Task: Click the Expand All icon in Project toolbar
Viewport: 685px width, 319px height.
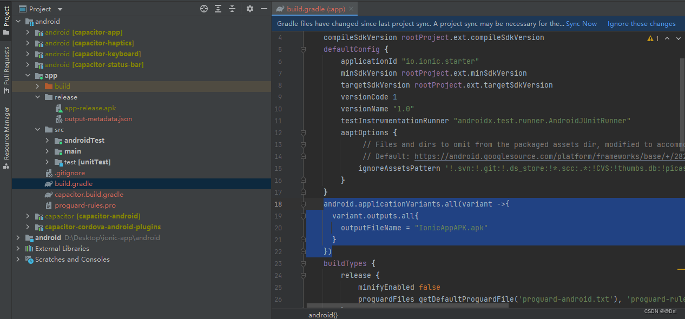Action: coord(218,9)
